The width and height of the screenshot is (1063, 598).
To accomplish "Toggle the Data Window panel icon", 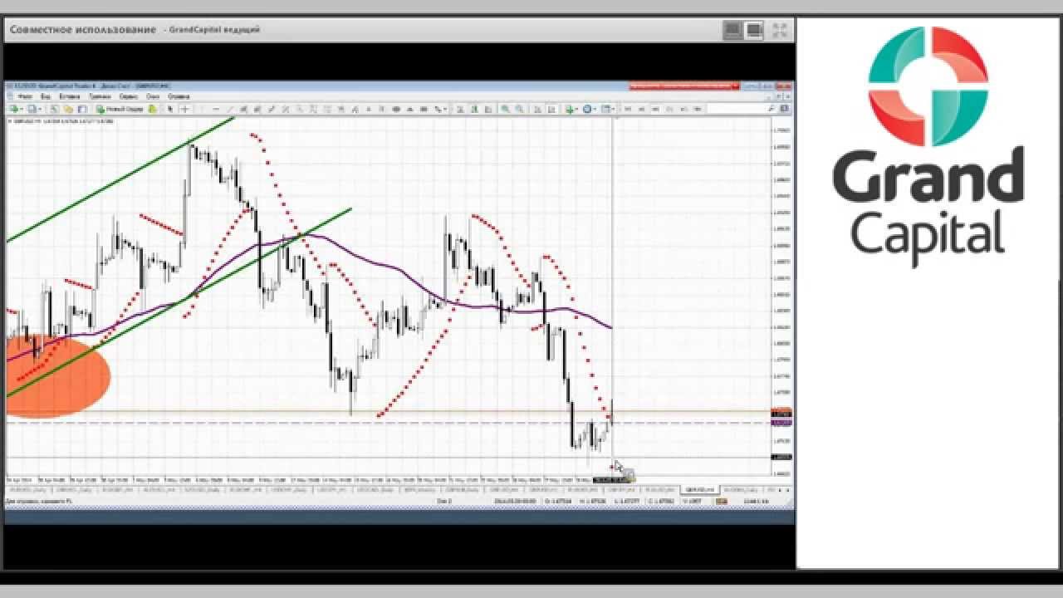I will pos(68,109).
